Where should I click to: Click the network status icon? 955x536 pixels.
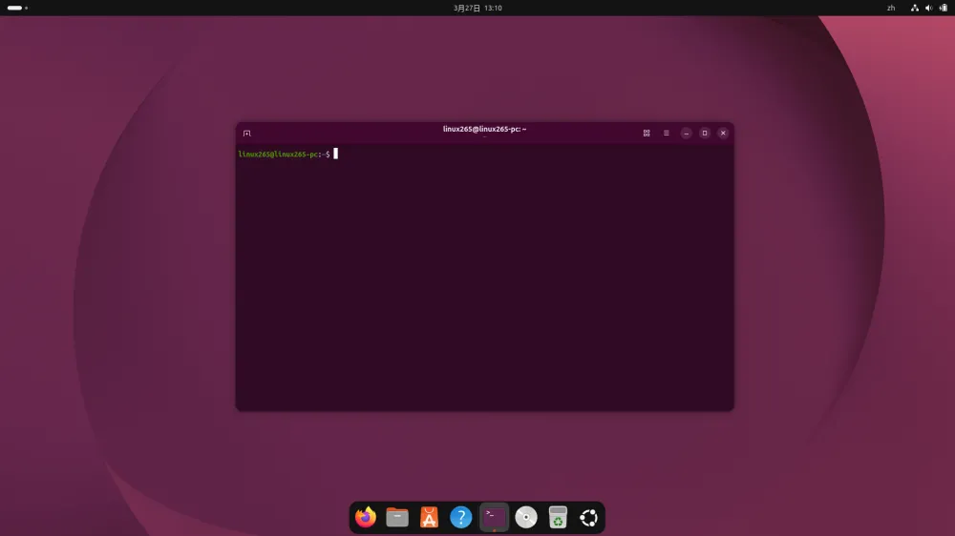(914, 8)
